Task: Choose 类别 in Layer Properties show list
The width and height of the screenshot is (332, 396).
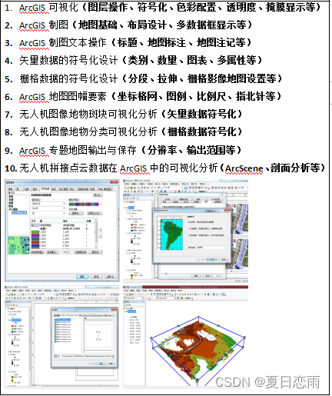Action: [x=11, y=199]
